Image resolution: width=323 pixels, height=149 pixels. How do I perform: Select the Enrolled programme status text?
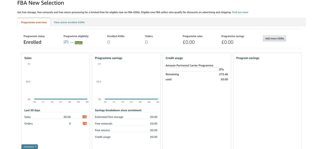[32, 42]
